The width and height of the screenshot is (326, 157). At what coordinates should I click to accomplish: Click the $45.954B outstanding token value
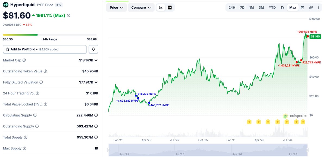click(x=90, y=71)
